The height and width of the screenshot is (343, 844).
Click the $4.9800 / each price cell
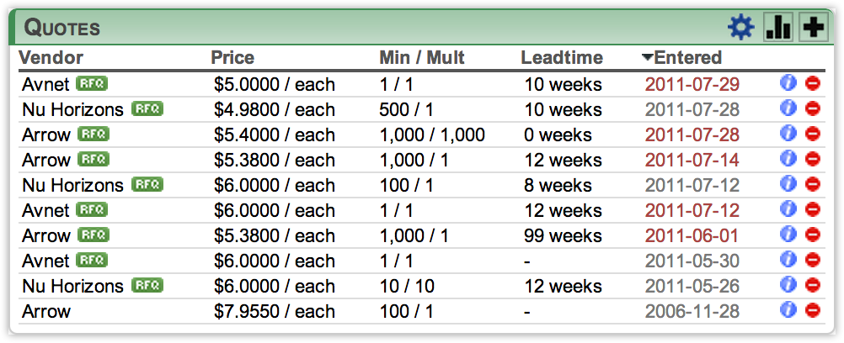pyautogui.click(x=275, y=109)
